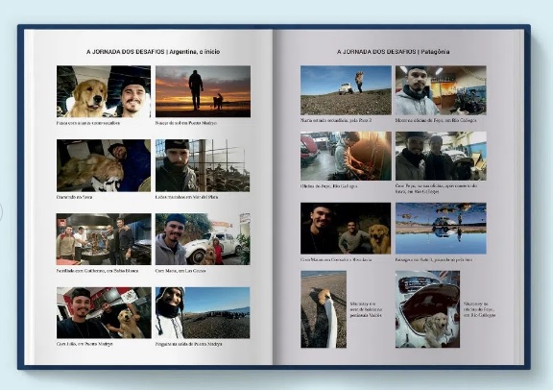Open the photo of man repairing engine
The height and width of the screenshot is (390, 553).
click(x=346, y=156)
